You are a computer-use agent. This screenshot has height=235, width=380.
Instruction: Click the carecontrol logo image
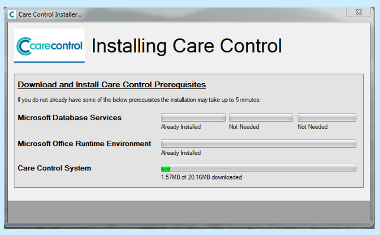[49, 46]
